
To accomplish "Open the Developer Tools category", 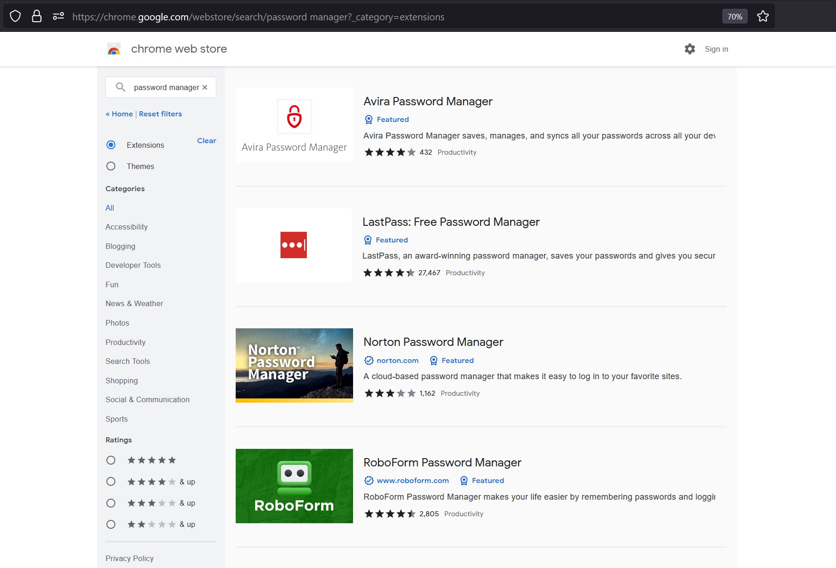I will click(133, 265).
